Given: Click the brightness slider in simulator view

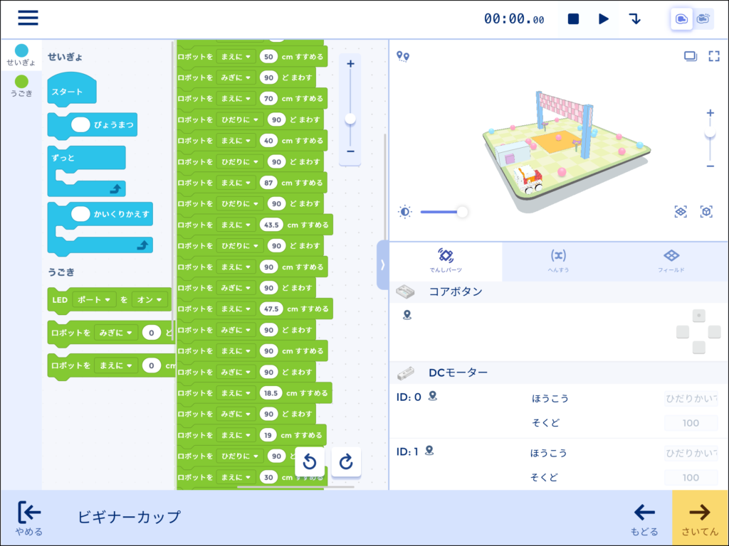Looking at the screenshot, I should (x=441, y=212).
